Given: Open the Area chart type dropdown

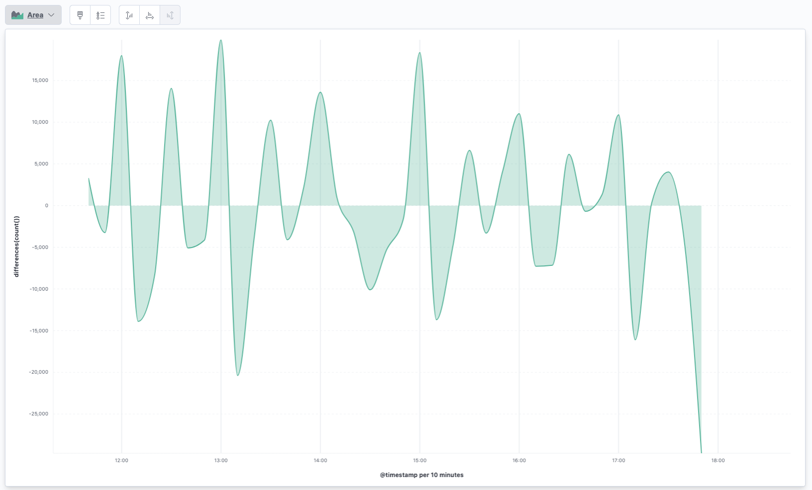Looking at the screenshot, I should click(x=33, y=15).
